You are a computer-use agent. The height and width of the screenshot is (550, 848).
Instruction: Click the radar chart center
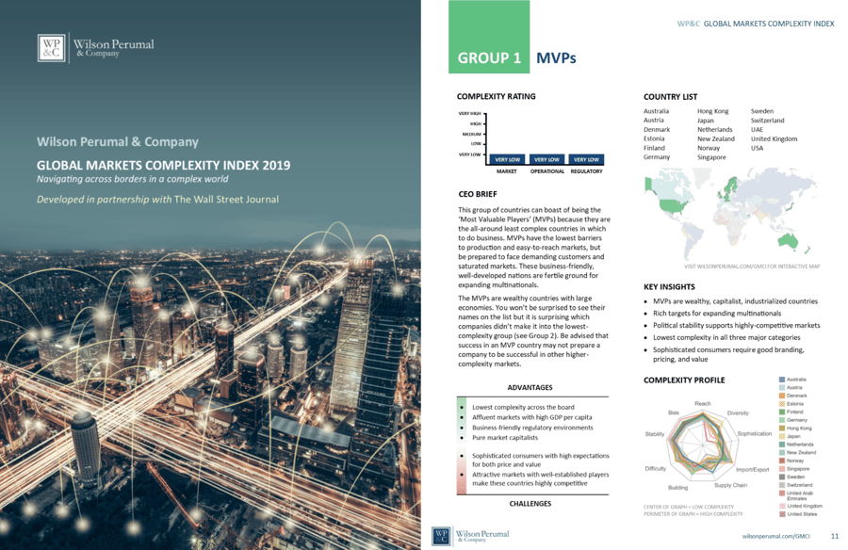point(702,446)
